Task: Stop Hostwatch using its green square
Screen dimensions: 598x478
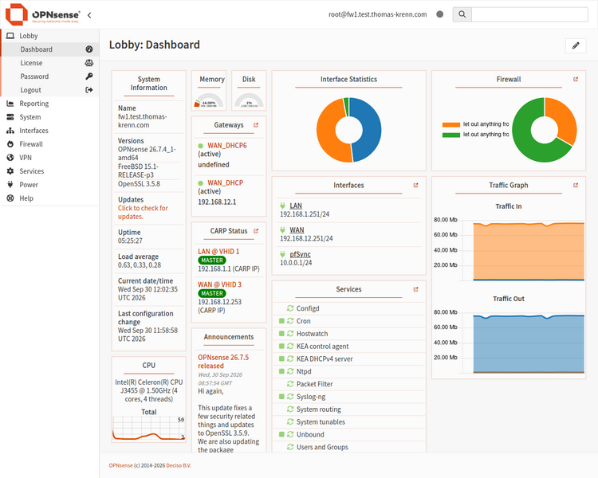Action: click(281, 334)
